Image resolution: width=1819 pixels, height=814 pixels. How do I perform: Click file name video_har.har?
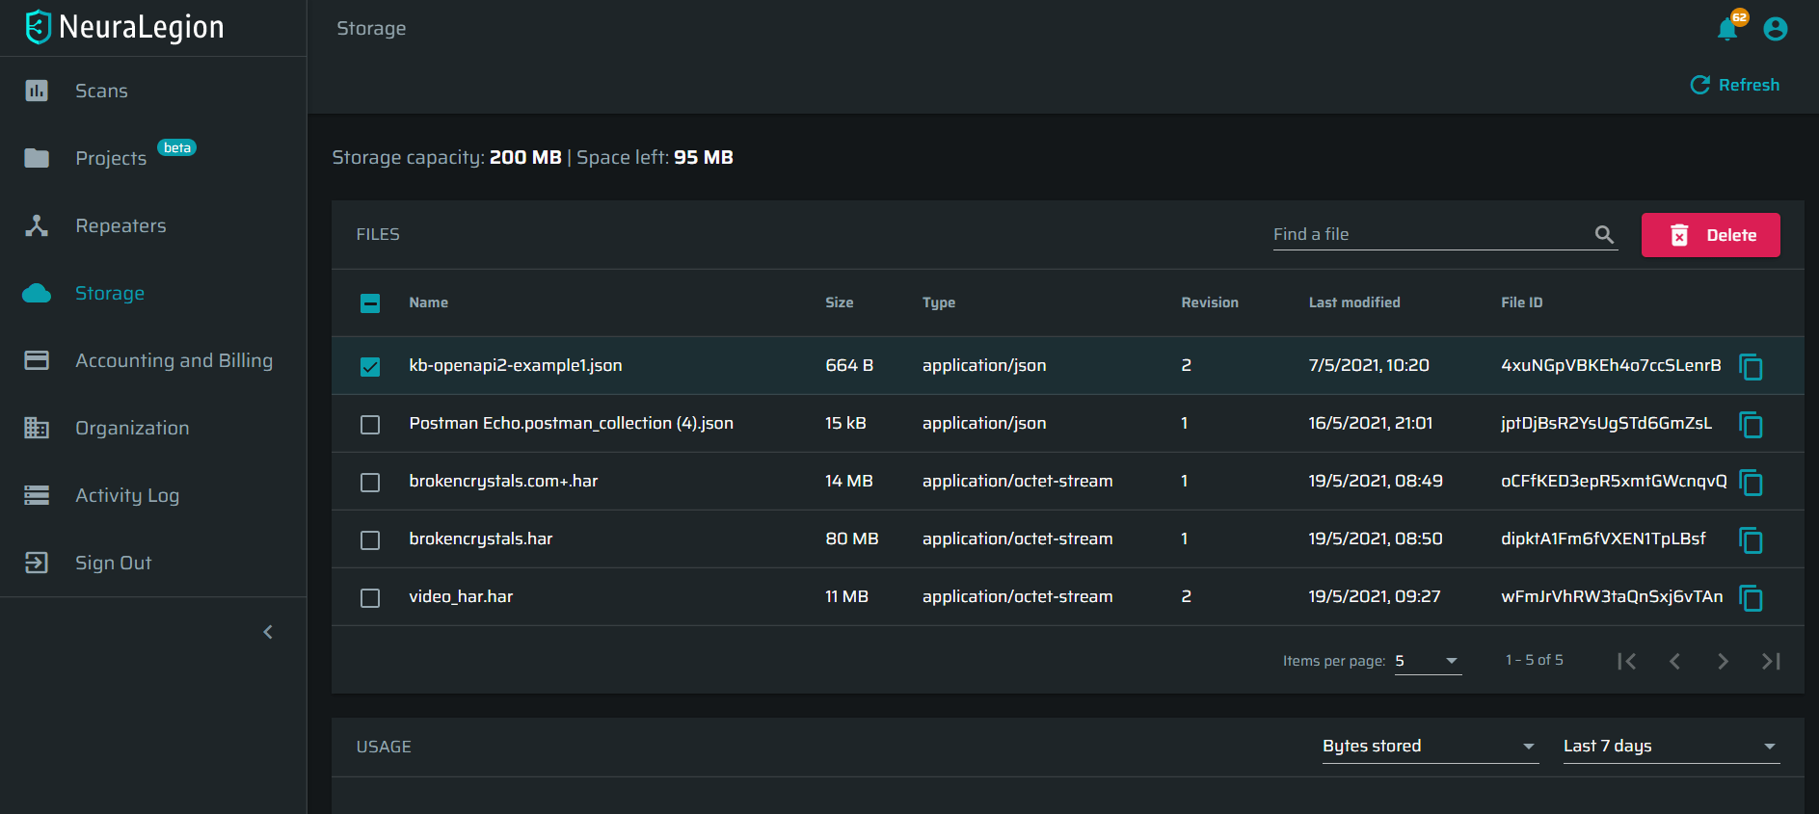point(461,596)
